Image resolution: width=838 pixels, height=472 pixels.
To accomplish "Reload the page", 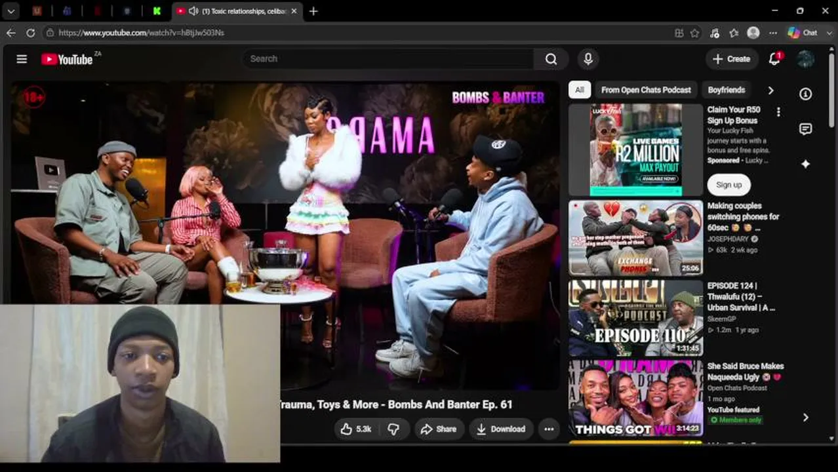I will [31, 32].
